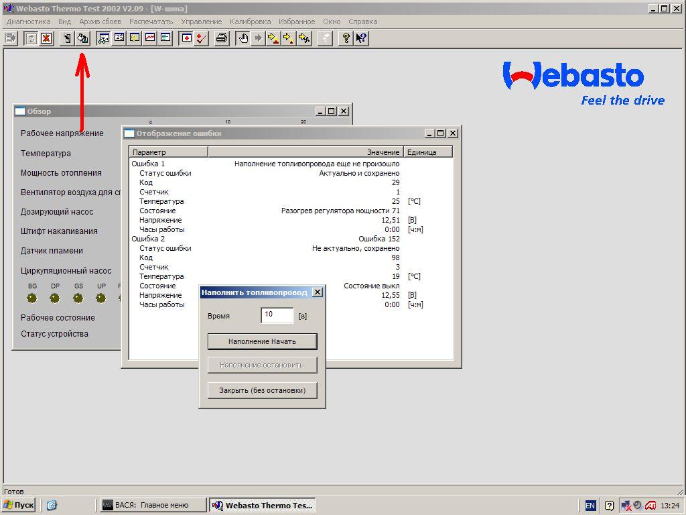Screen dimensions: 686x515
Task: Click the context help arrow icon
Action: pyautogui.click(x=361, y=38)
